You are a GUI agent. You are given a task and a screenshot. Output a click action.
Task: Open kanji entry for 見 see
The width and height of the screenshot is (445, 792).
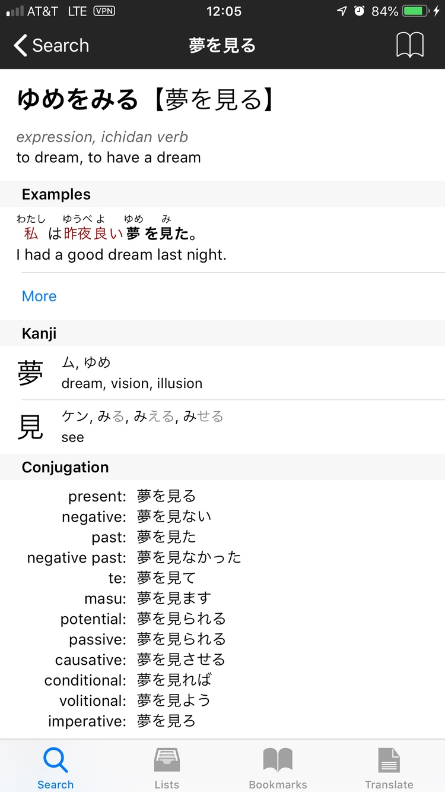31,427
